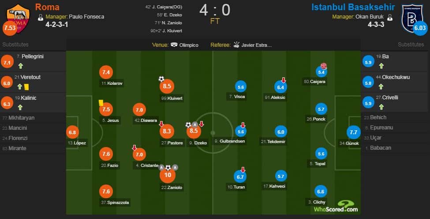Click the goal ball icon above Kluivert

[x=161, y=79]
